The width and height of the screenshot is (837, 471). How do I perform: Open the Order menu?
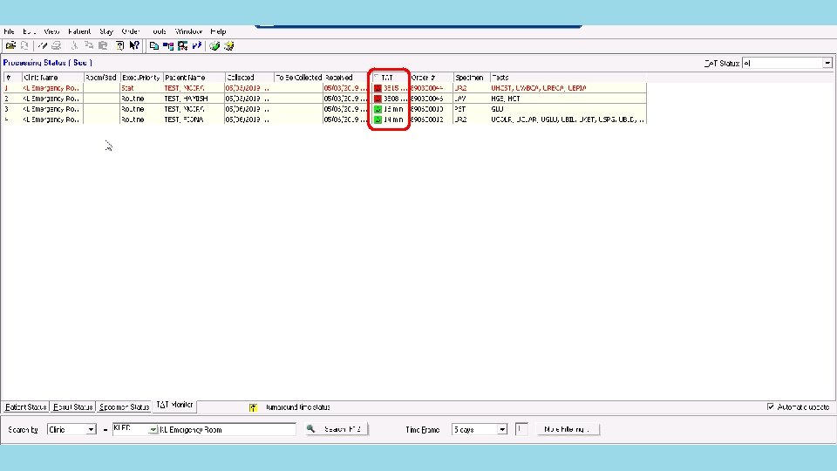tap(131, 31)
